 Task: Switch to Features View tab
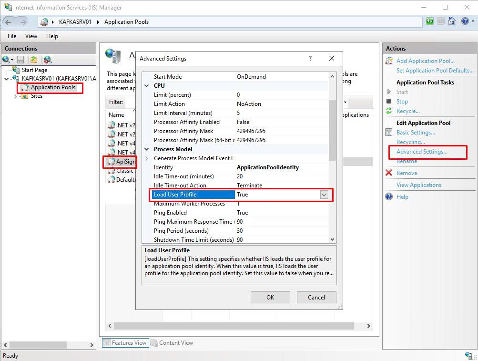(125, 343)
